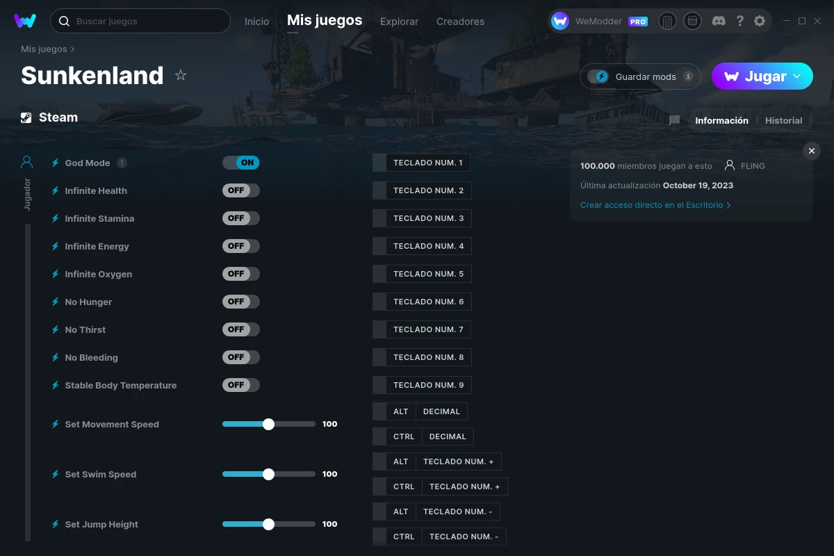Image resolution: width=834 pixels, height=556 pixels.
Task: Enable No Bleeding toggle
Action: (241, 357)
